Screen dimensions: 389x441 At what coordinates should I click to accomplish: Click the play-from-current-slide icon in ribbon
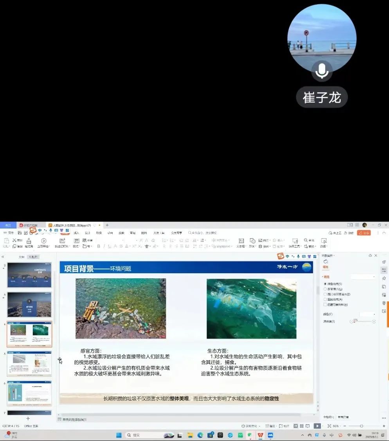tap(44, 241)
